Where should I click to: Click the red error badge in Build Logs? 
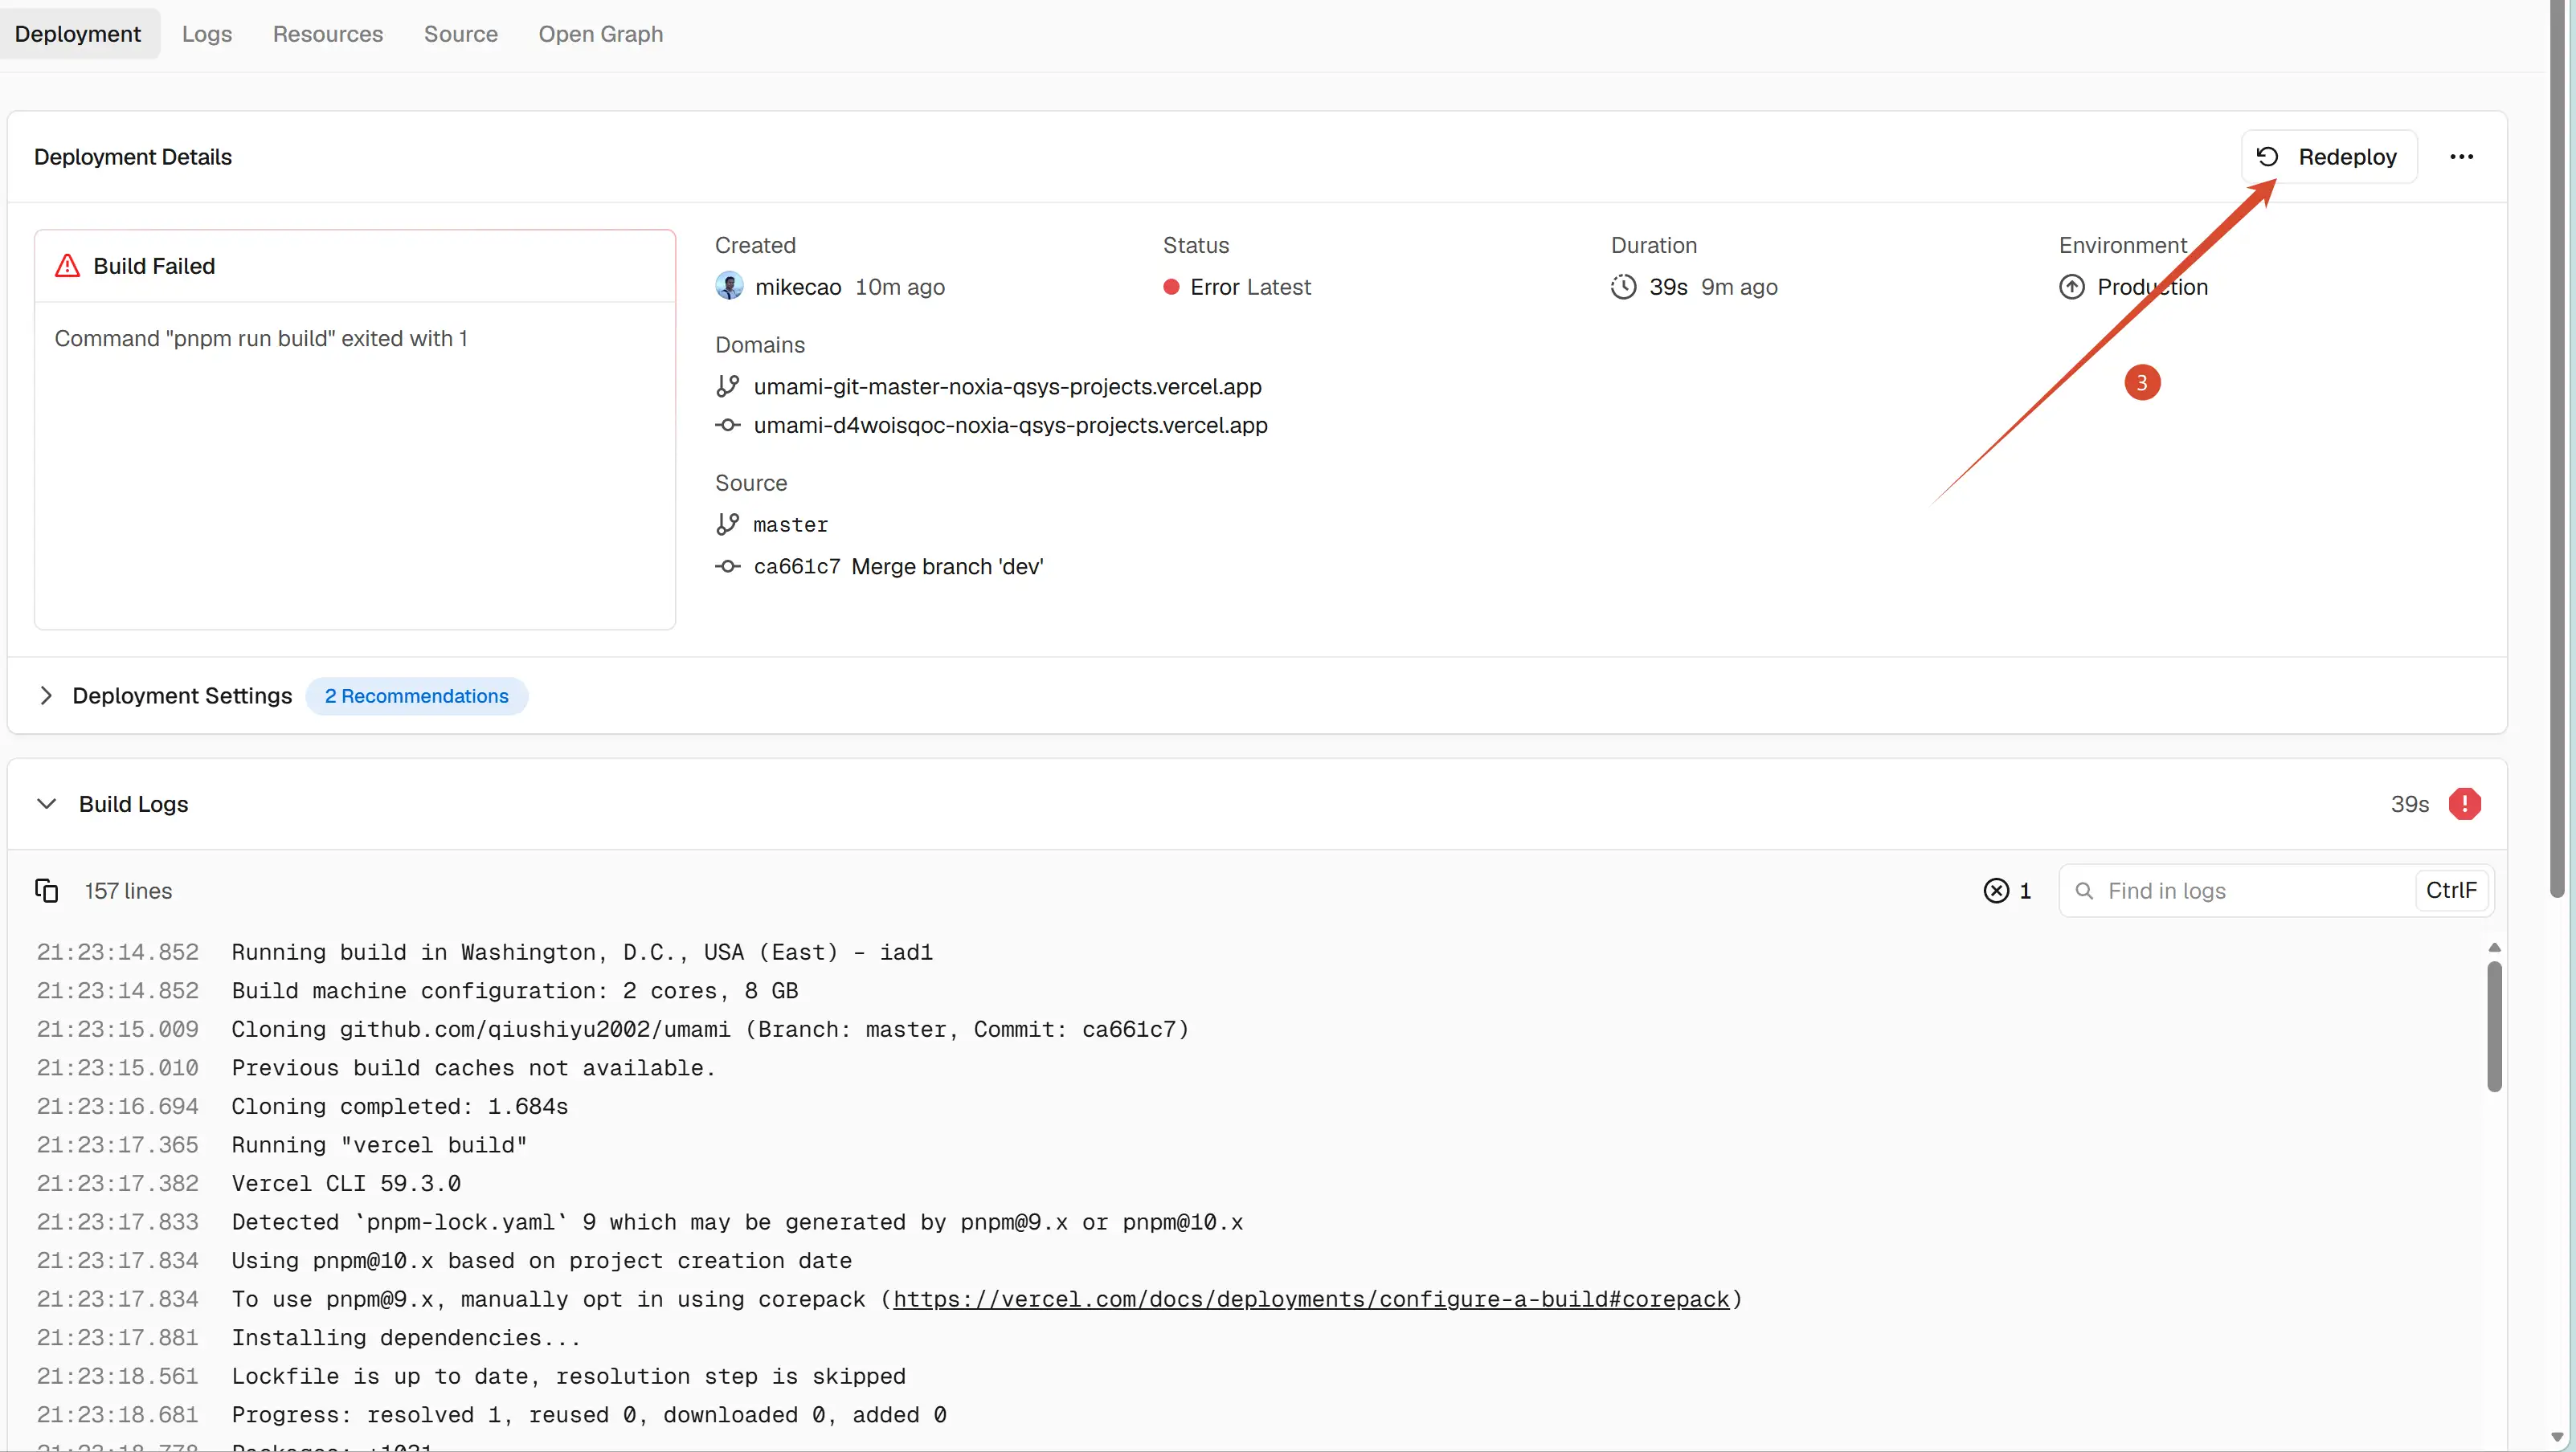[2464, 803]
